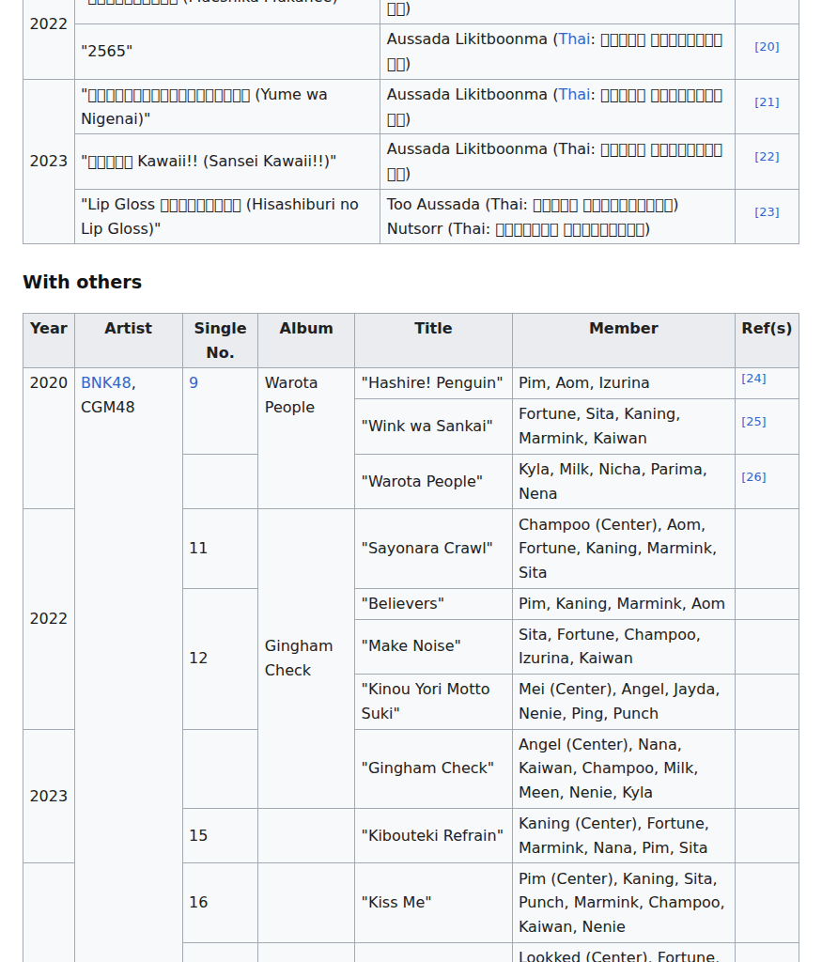
Task: Open reference citation [21]
Action: pos(767,102)
